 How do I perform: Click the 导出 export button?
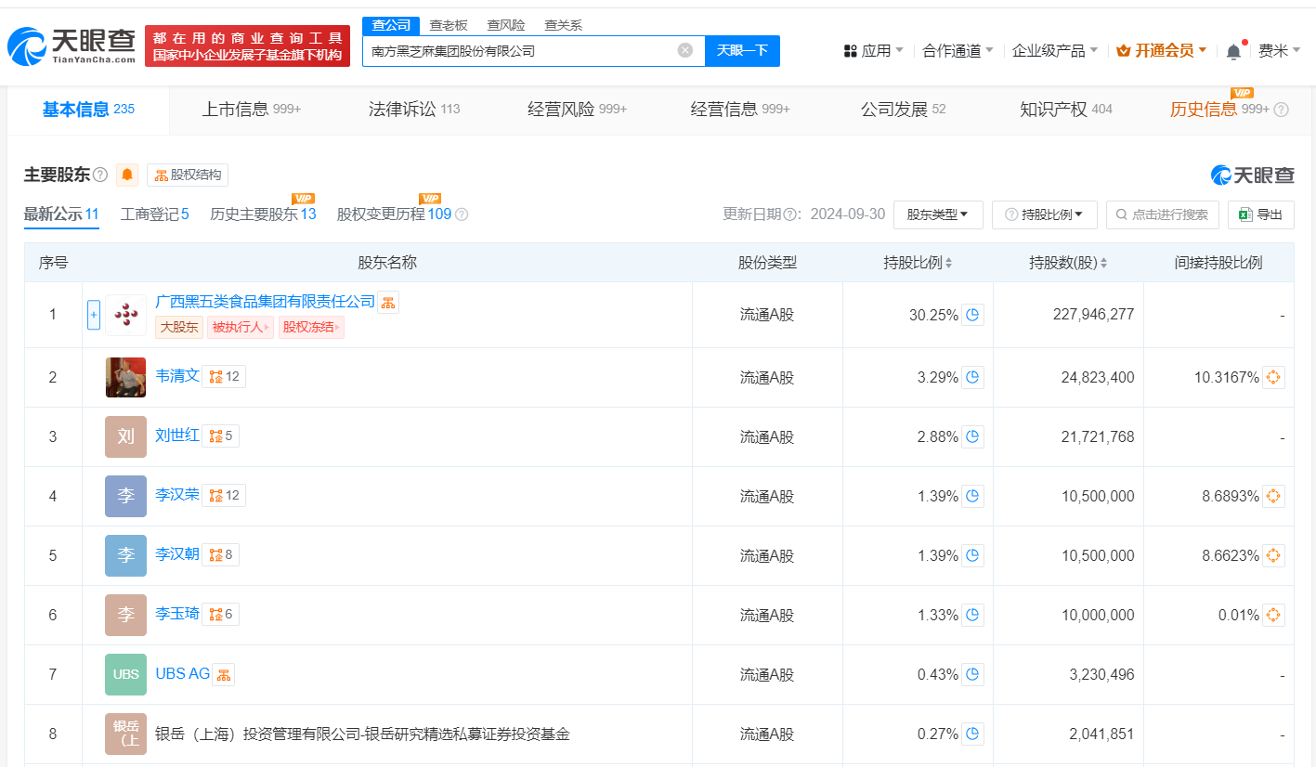pyautogui.click(x=1261, y=214)
